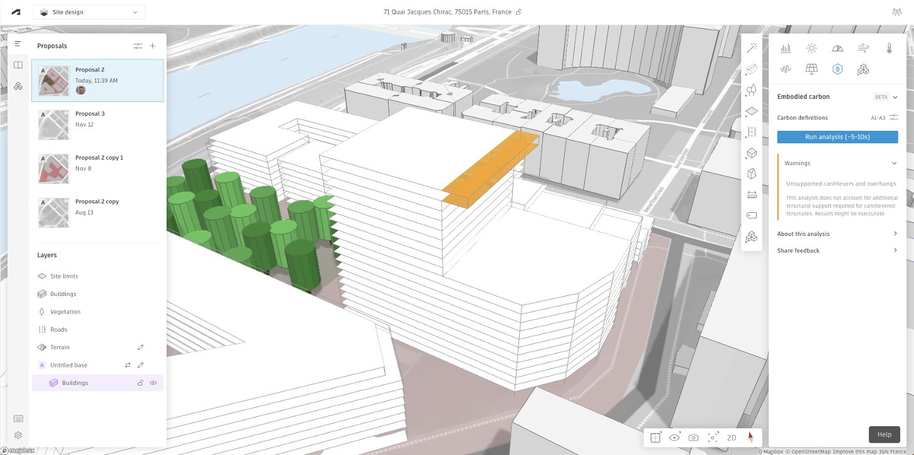Open the hamburger menu in the left panel
Viewport: 914px width, 455px height.
point(18,44)
